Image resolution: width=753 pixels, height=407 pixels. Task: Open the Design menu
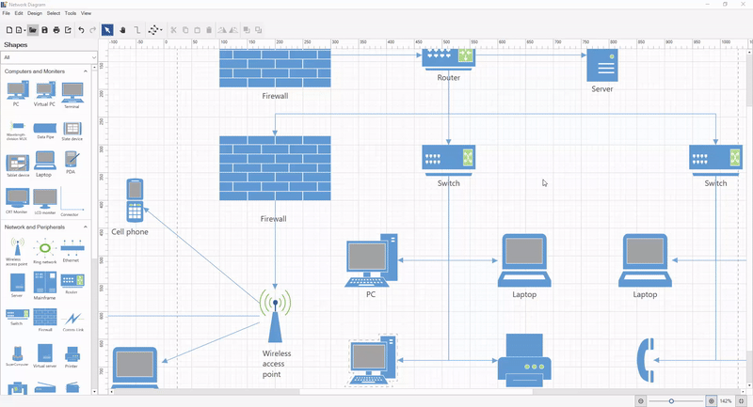click(x=34, y=13)
